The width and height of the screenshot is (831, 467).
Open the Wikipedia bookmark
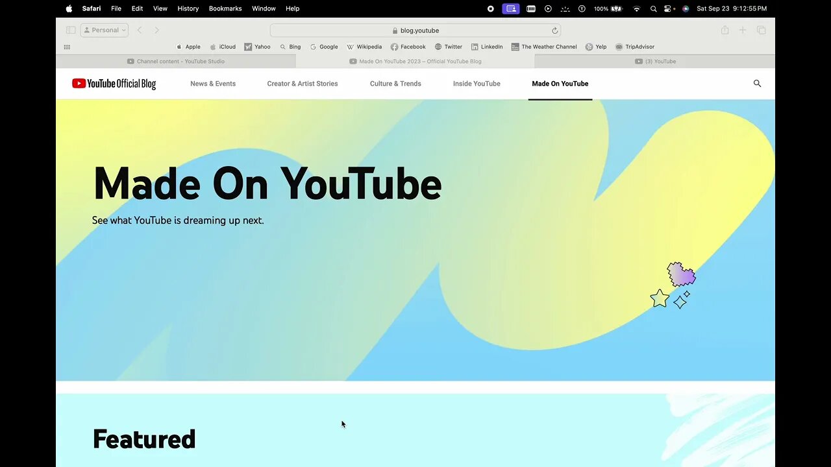364,47
